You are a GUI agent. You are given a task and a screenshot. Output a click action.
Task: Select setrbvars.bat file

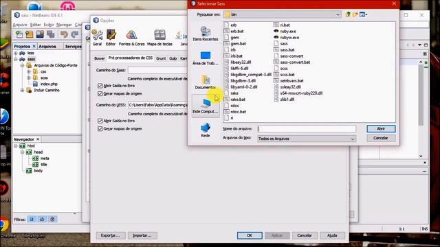(289, 81)
